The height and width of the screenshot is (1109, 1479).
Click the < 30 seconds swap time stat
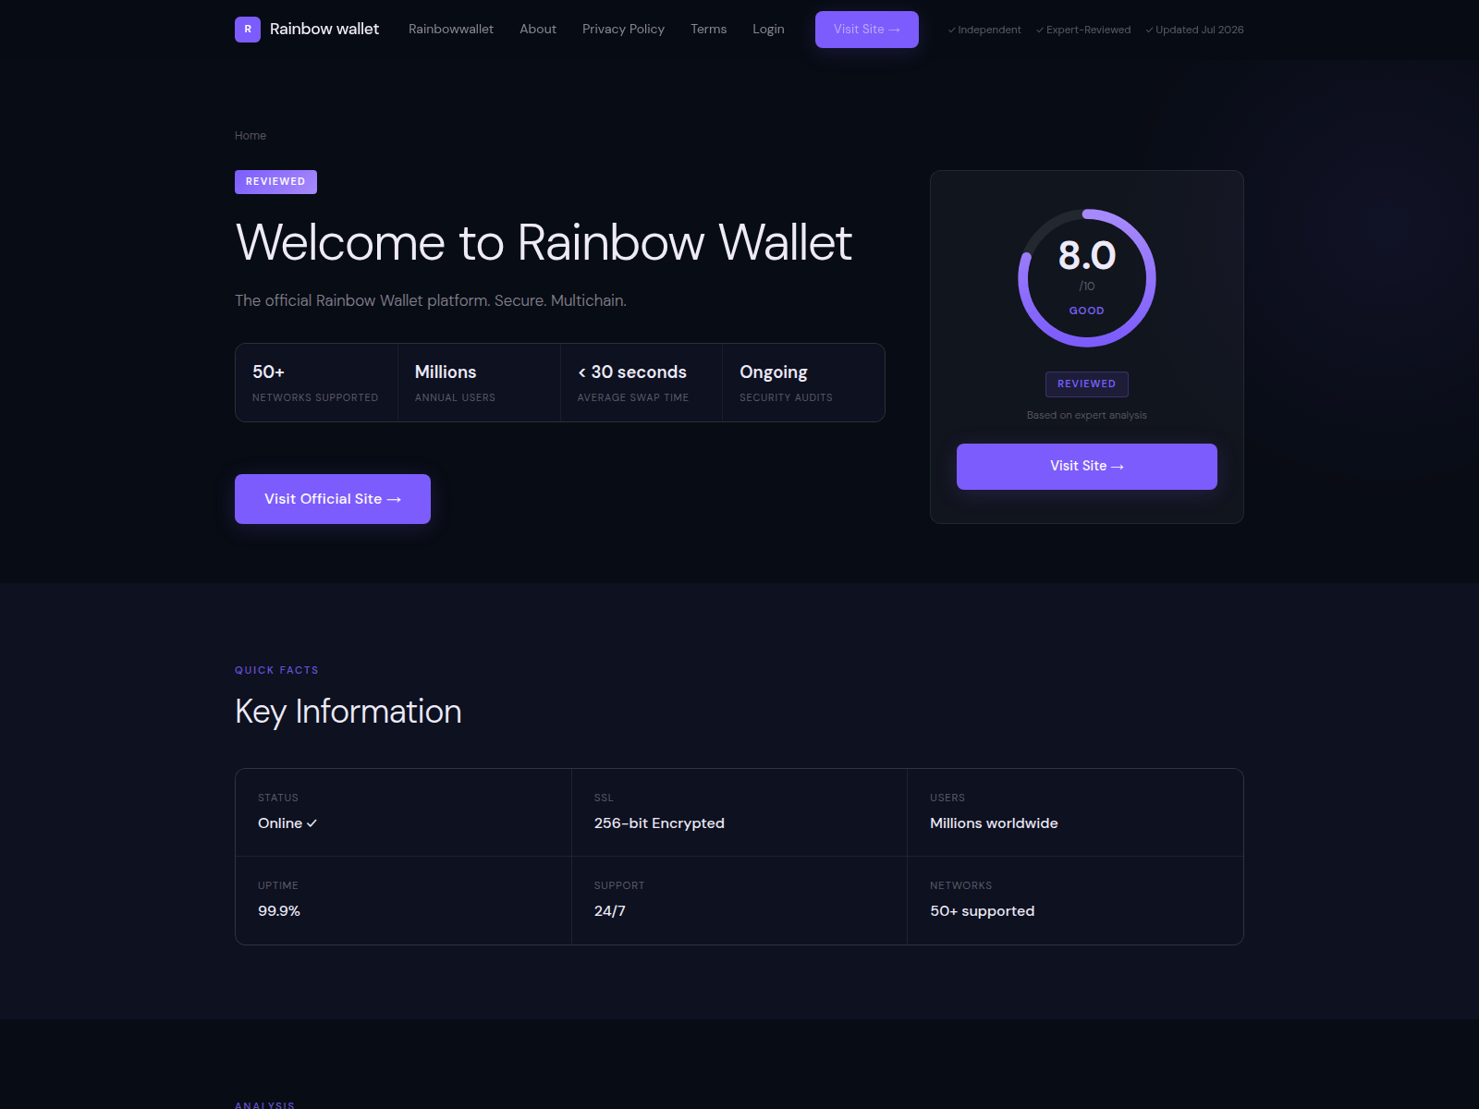point(642,383)
